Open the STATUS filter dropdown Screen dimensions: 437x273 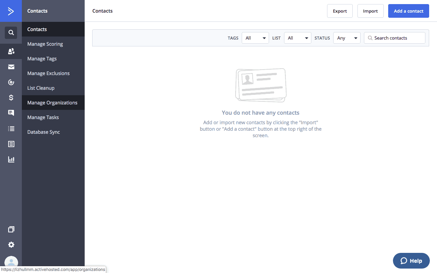click(x=347, y=38)
